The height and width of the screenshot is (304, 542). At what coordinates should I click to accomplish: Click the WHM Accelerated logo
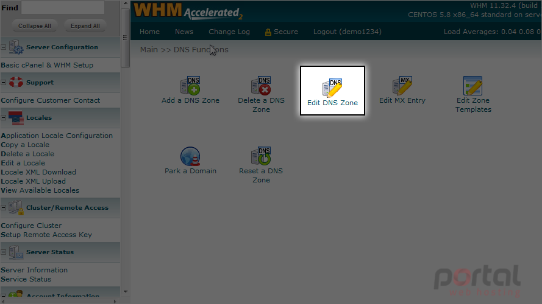click(188, 11)
